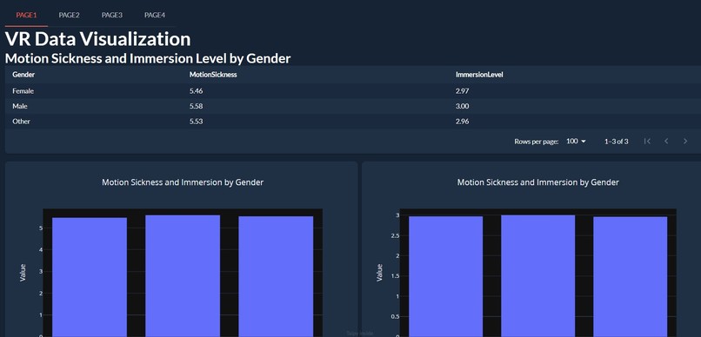
Task: Switch to the PAGE1 tab
Action: [x=26, y=15]
